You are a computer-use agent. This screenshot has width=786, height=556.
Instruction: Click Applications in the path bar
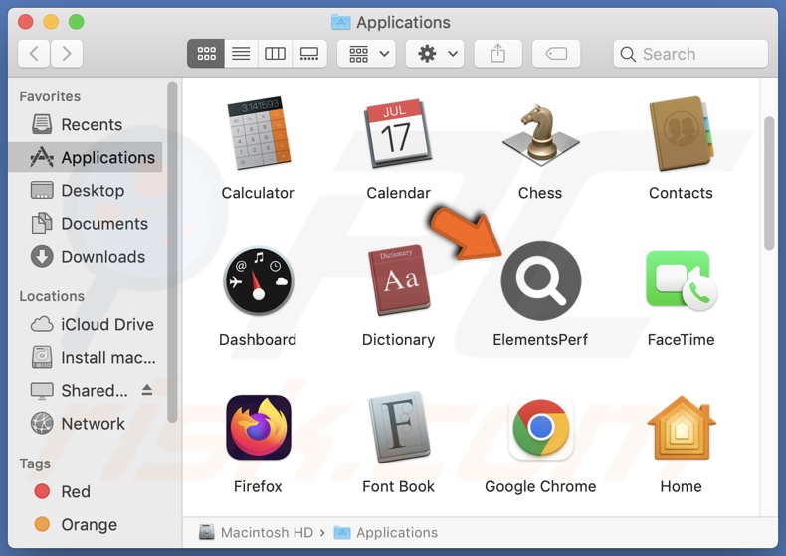386,532
